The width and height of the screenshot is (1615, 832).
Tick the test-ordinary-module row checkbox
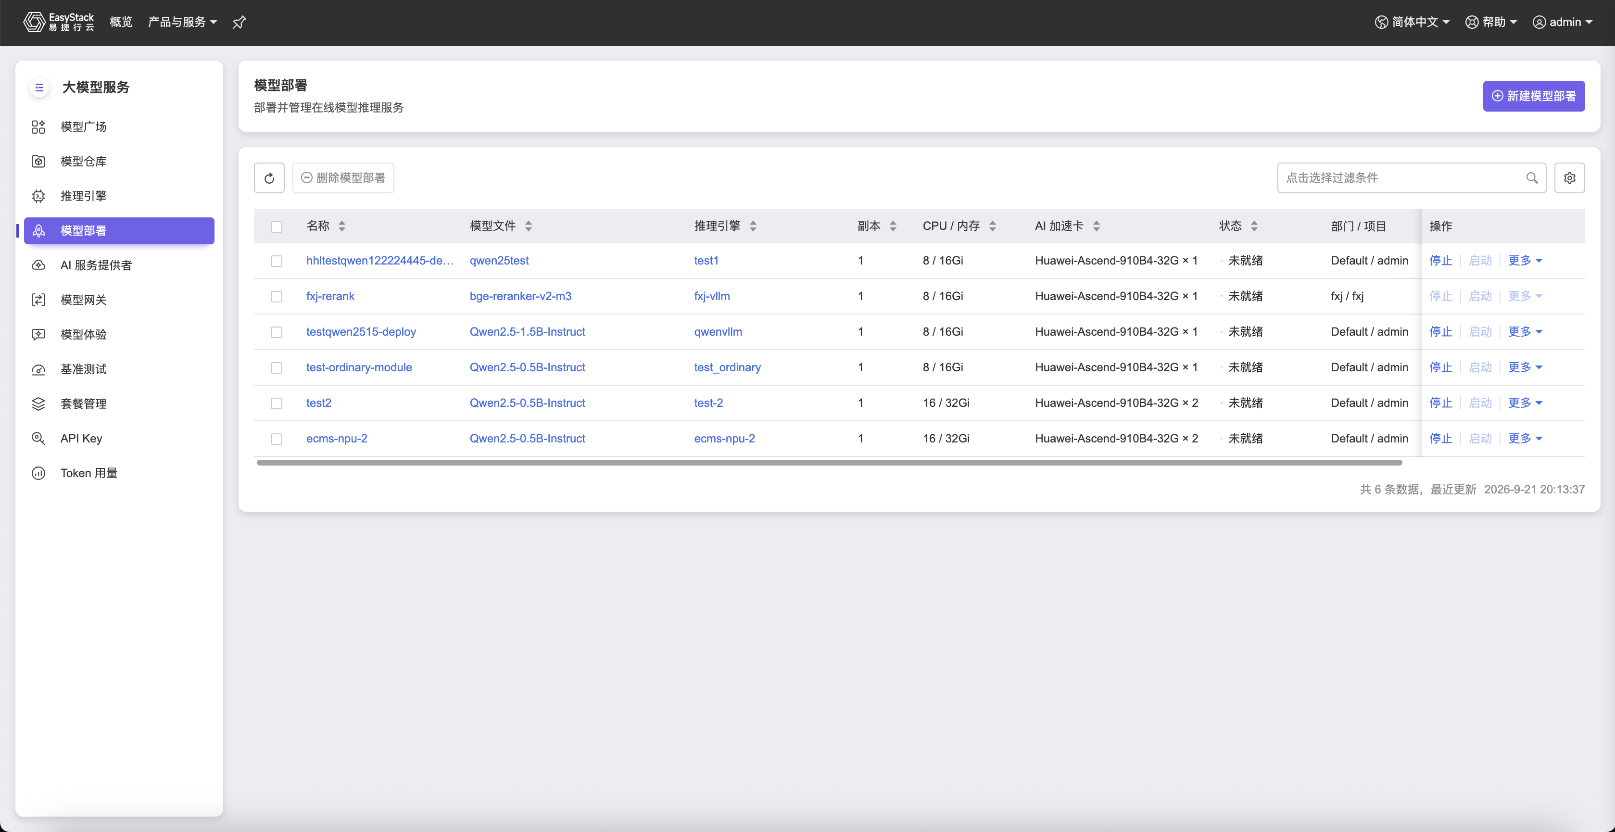click(277, 367)
